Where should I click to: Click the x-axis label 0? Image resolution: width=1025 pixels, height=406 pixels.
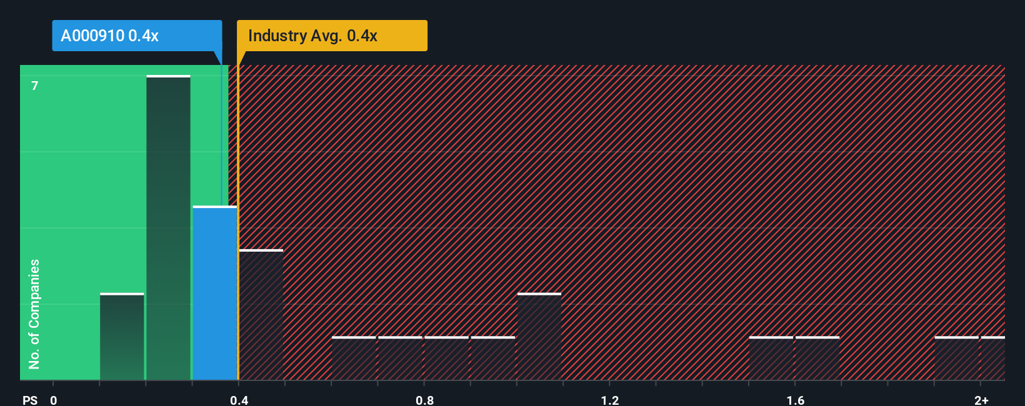[54, 400]
